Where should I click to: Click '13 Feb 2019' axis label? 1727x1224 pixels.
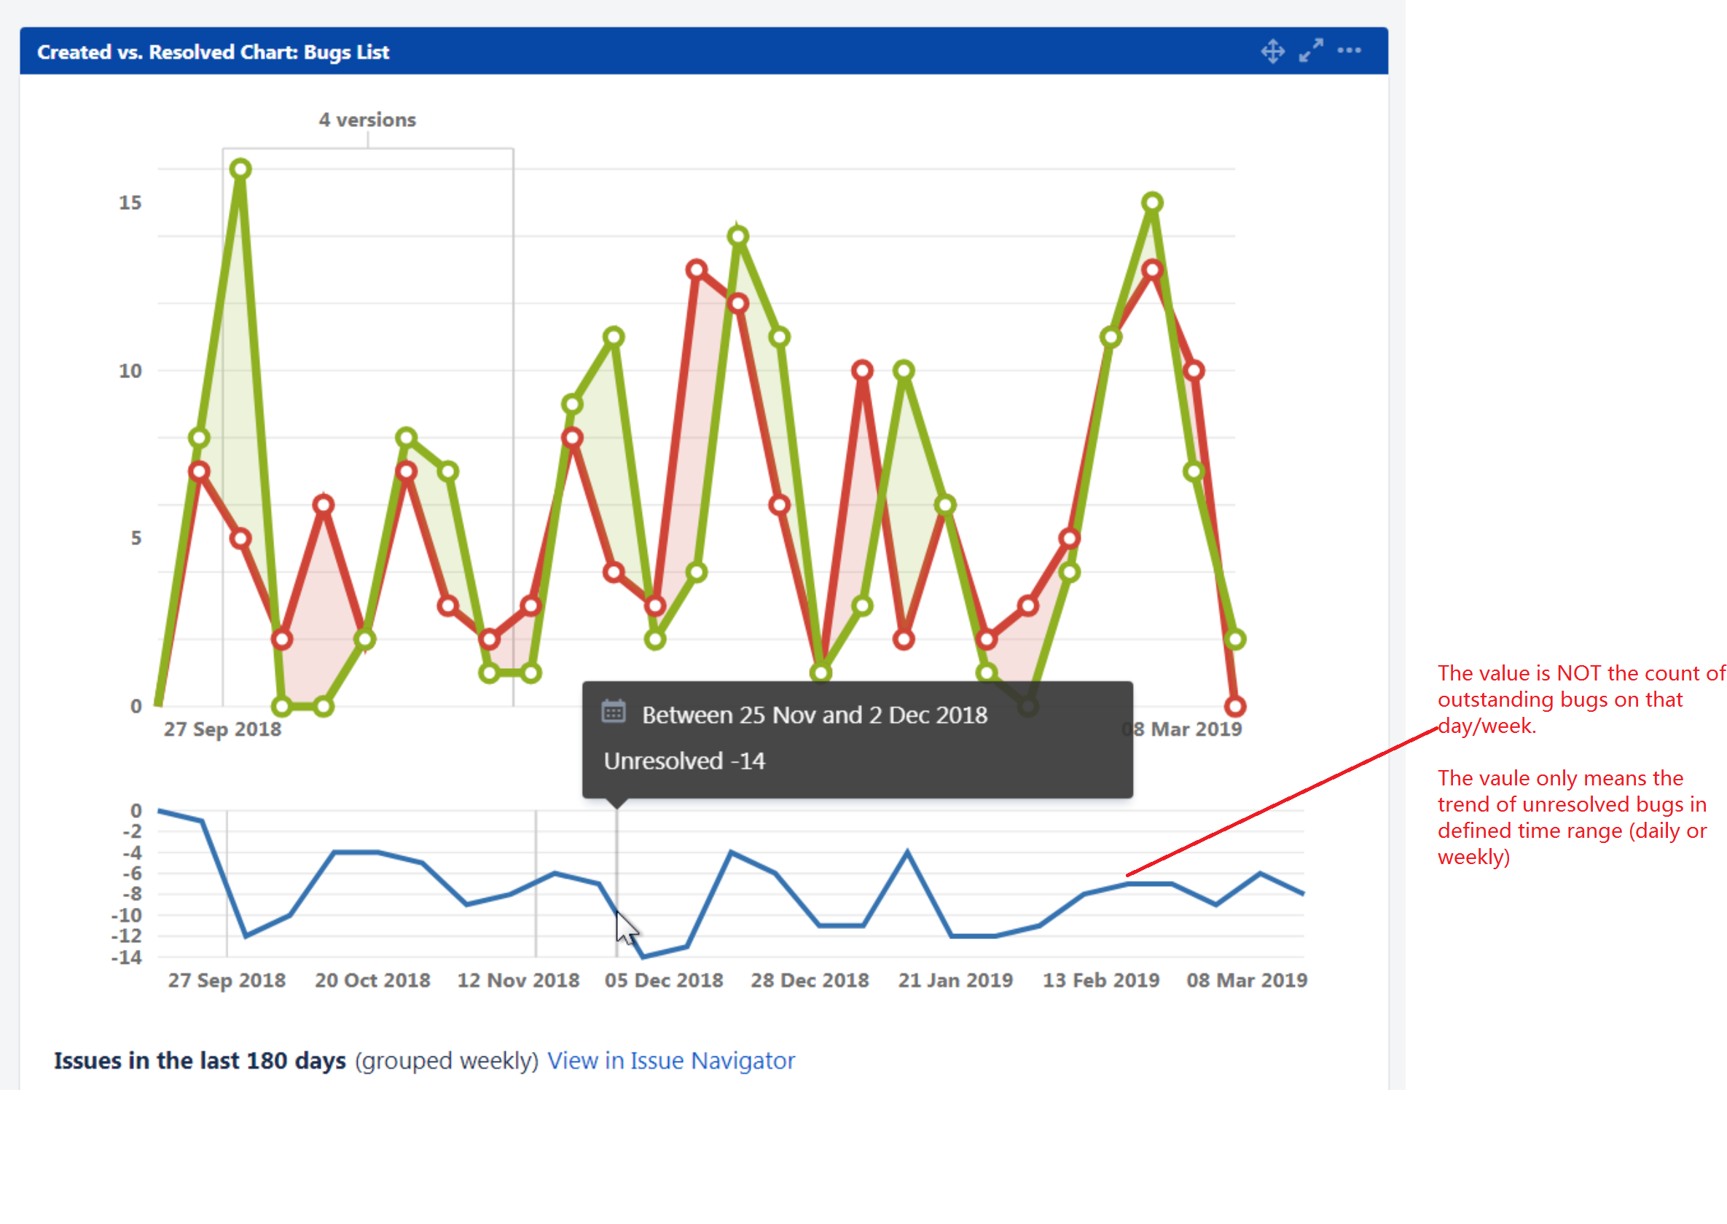pos(1100,980)
